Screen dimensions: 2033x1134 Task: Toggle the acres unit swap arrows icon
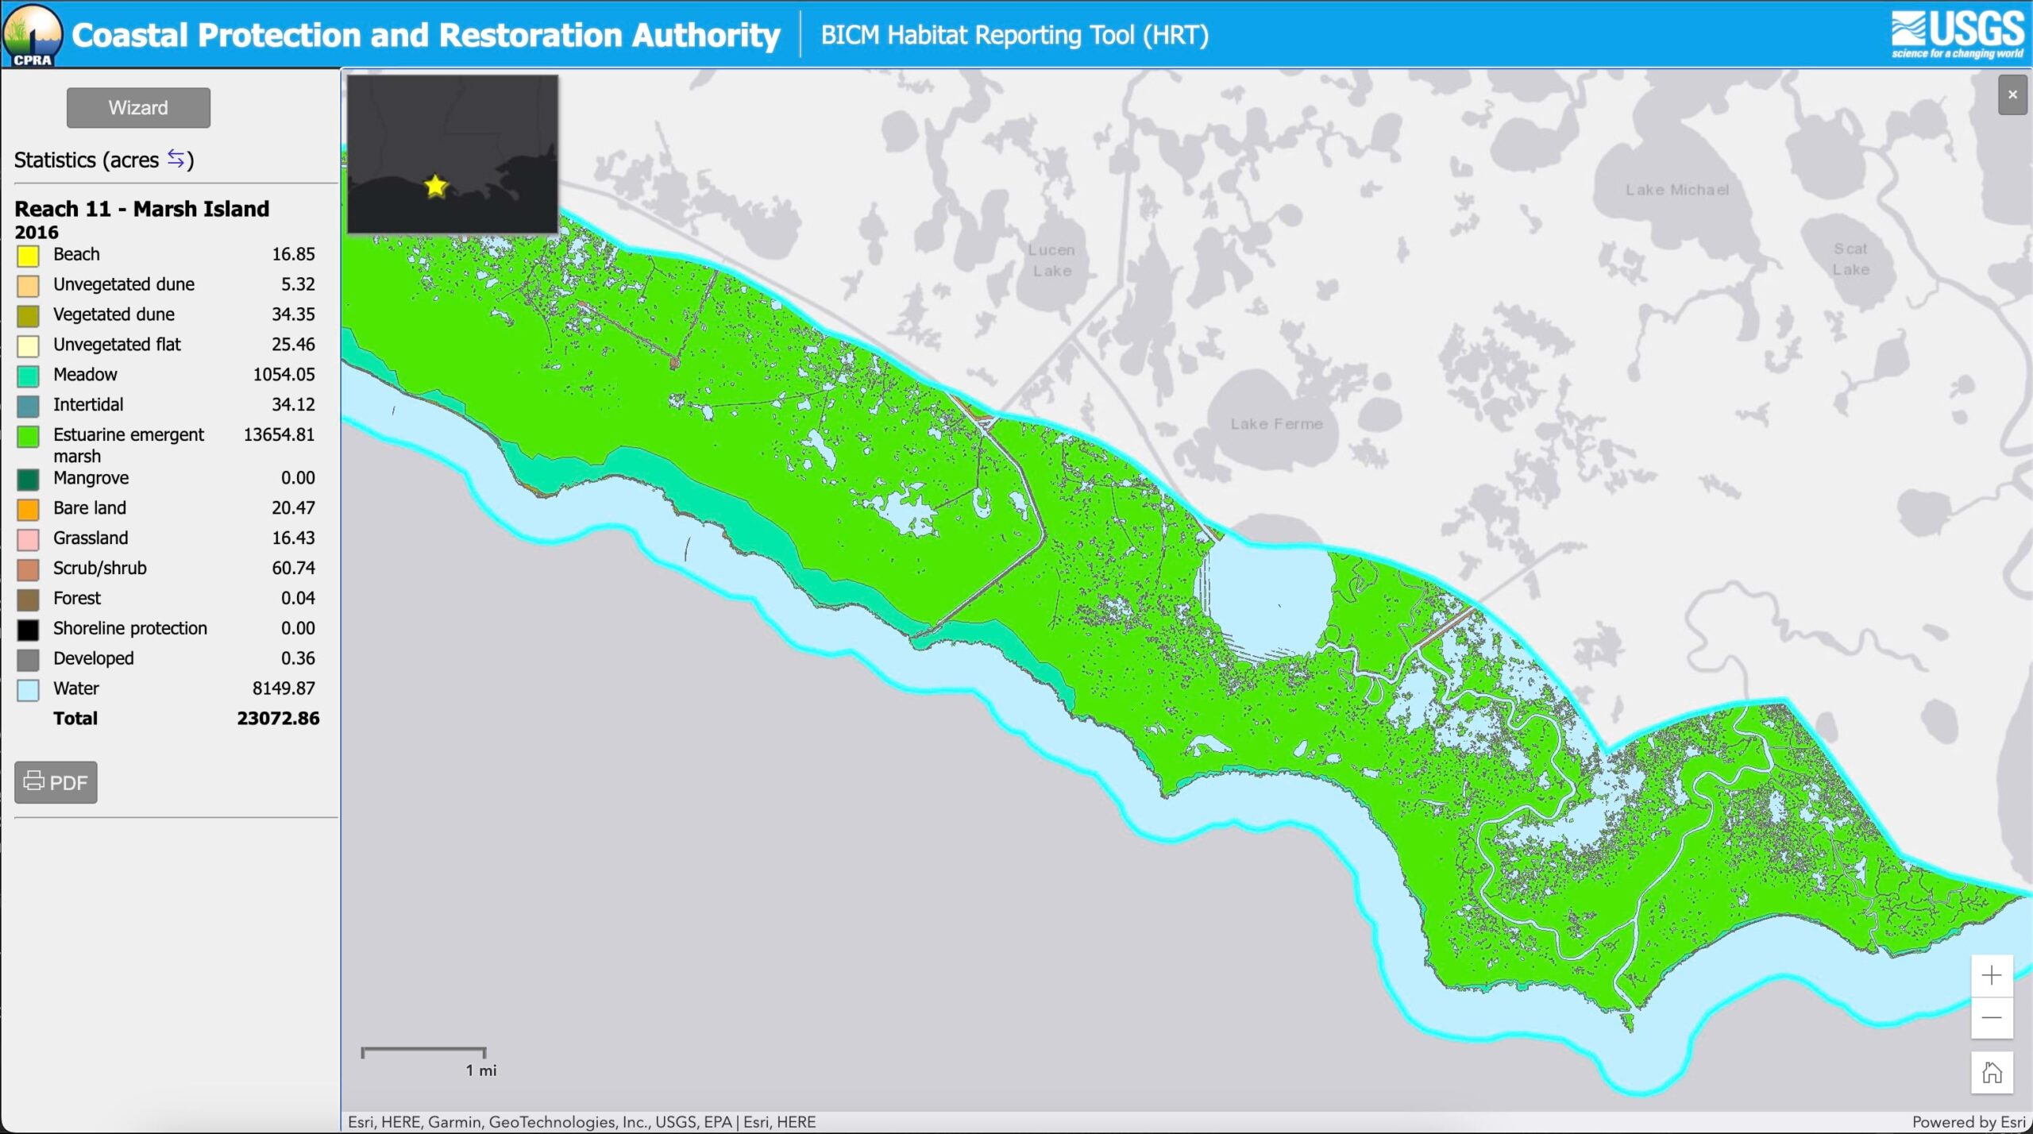point(176,159)
